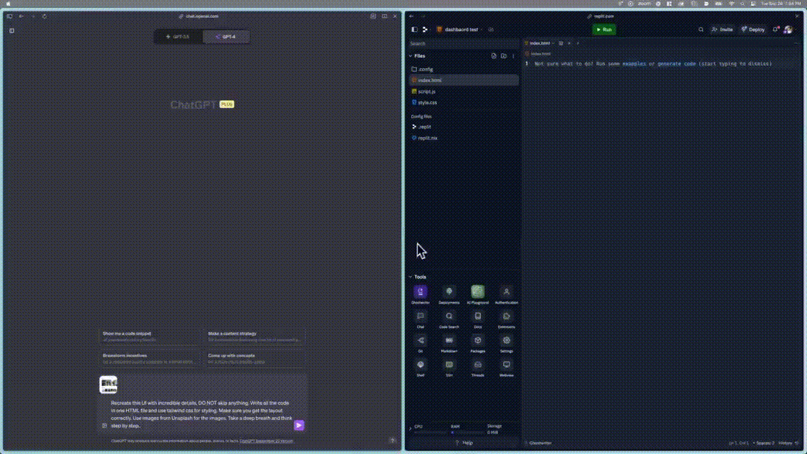Switch to the GPT-4 model toggle
Viewport: 807px width, 454px height.
(226, 36)
